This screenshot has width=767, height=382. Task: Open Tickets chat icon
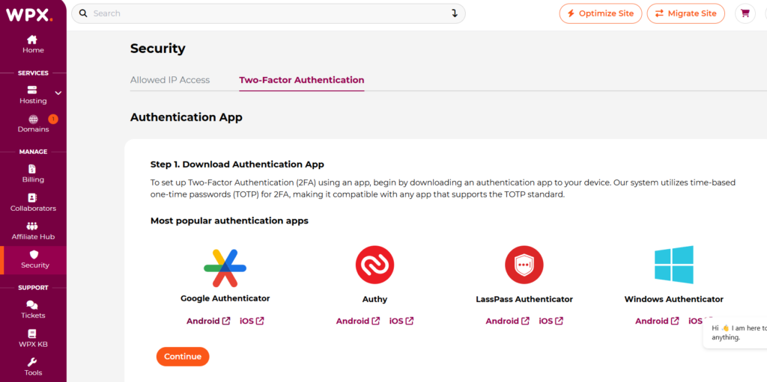[x=32, y=305]
